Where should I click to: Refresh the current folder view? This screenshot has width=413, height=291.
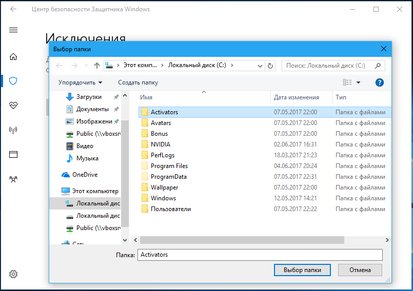coord(270,66)
